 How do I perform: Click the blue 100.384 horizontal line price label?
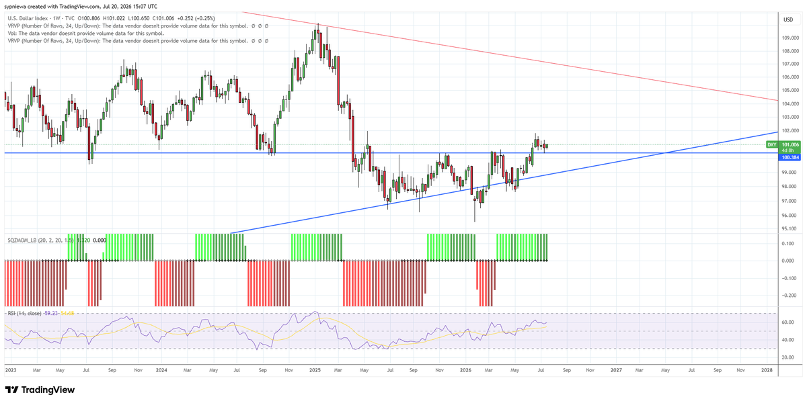tap(790, 156)
